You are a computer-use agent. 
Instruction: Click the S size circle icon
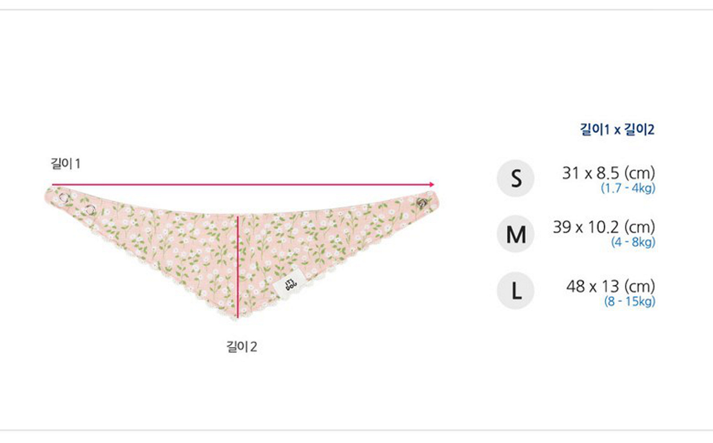(x=516, y=178)
